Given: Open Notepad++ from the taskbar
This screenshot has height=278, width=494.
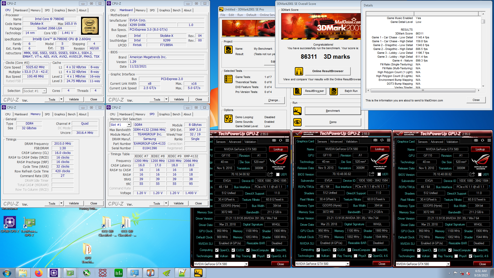Looking at the screenshot, I should tap(182, 273).
